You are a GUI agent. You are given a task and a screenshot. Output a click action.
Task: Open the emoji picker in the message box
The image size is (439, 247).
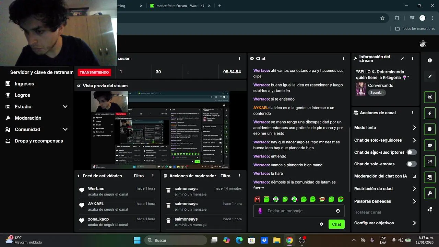pyautogui.click(x=338, y=211)
